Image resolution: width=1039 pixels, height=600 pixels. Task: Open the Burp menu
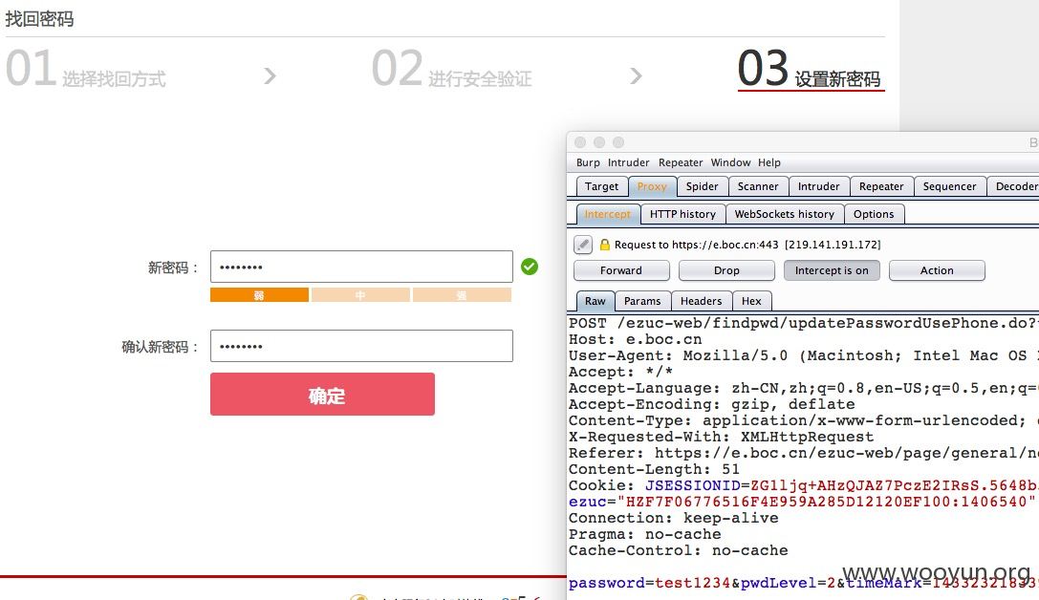(588, 162)
